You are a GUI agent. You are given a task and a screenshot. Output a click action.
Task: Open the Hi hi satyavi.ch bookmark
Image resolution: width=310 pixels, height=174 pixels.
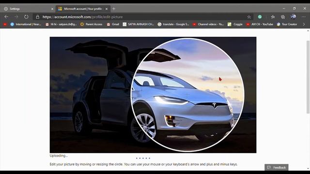(61, 24)
